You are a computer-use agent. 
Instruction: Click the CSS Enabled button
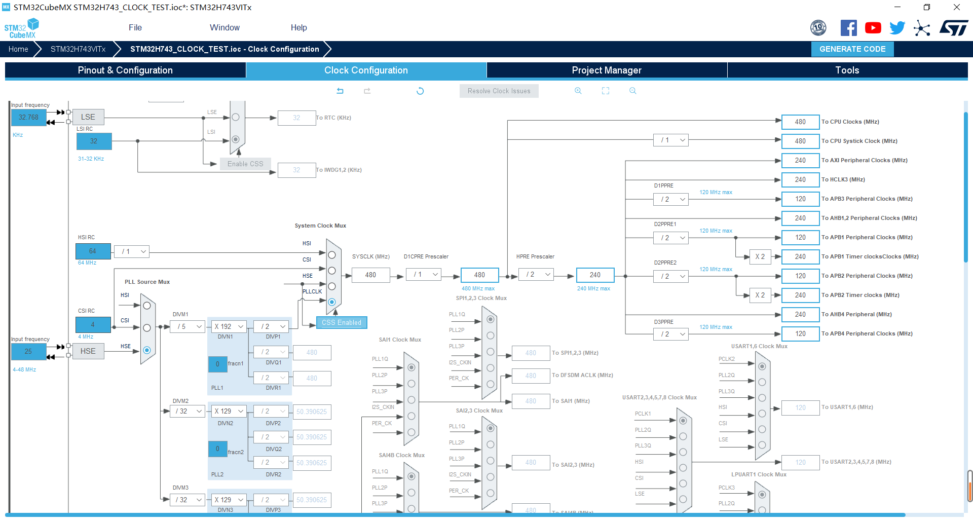click(x=342, y=323)
